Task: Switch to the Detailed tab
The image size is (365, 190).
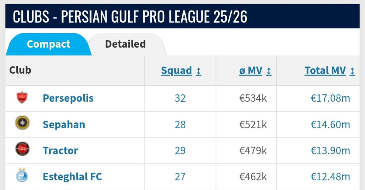Action: tap(125, 44)
